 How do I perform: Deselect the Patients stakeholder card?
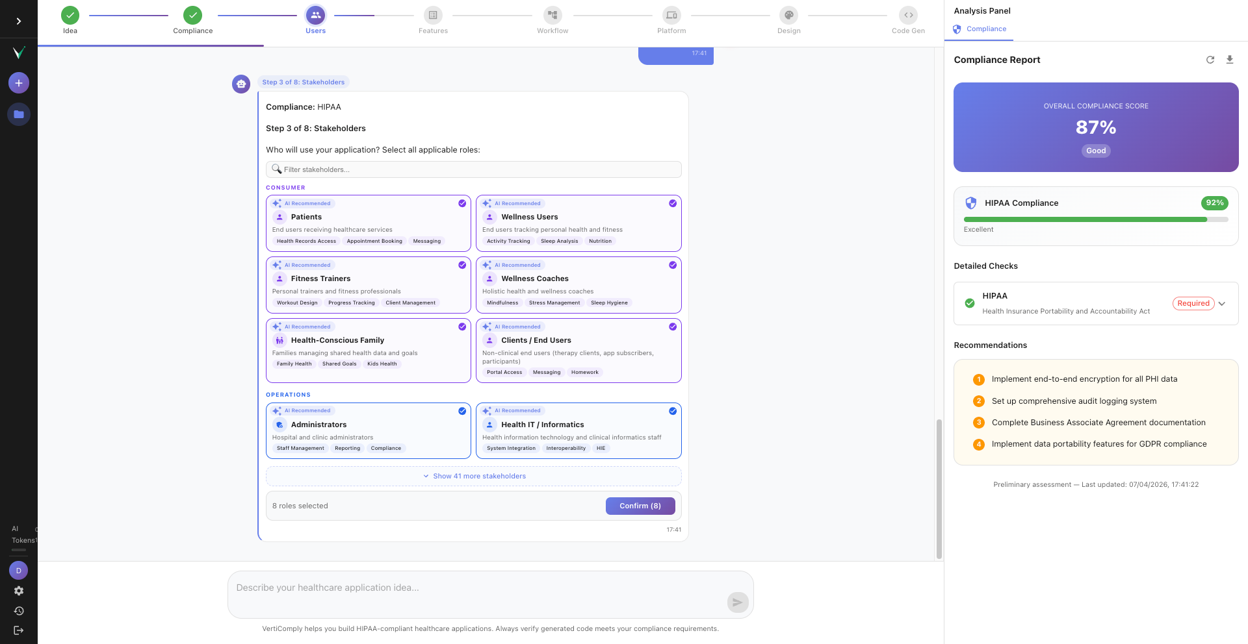368,223
